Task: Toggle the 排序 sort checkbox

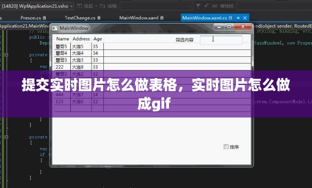Action: pos(226,147)
